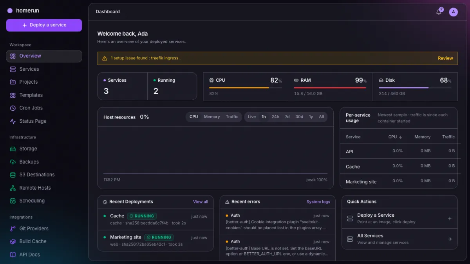Switch the host chart to CPU

tap(194, 117)
